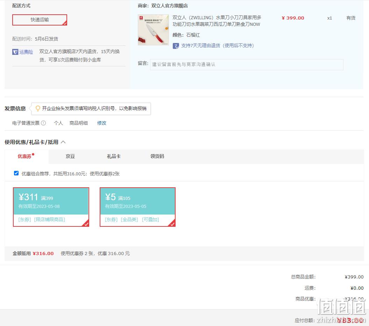369x326 pixels.
Task: Switch to the 领货码 tab
Action: coord(157,156)
